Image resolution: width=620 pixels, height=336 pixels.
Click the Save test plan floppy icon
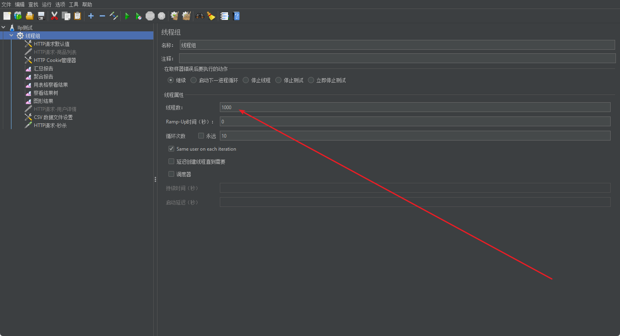point(41,16)
